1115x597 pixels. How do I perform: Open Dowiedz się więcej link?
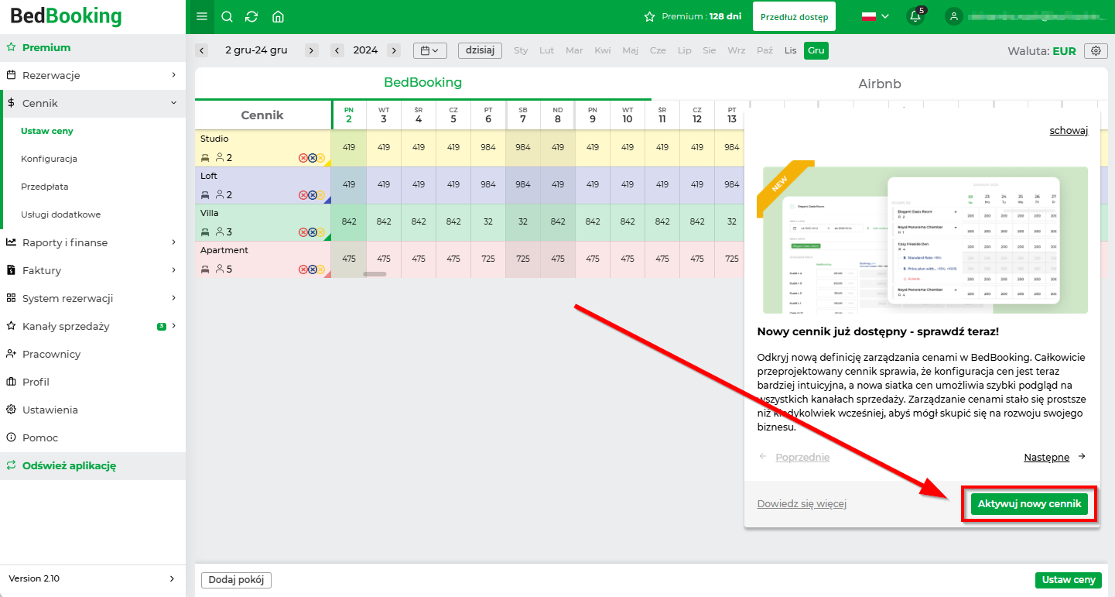point(802,504)
